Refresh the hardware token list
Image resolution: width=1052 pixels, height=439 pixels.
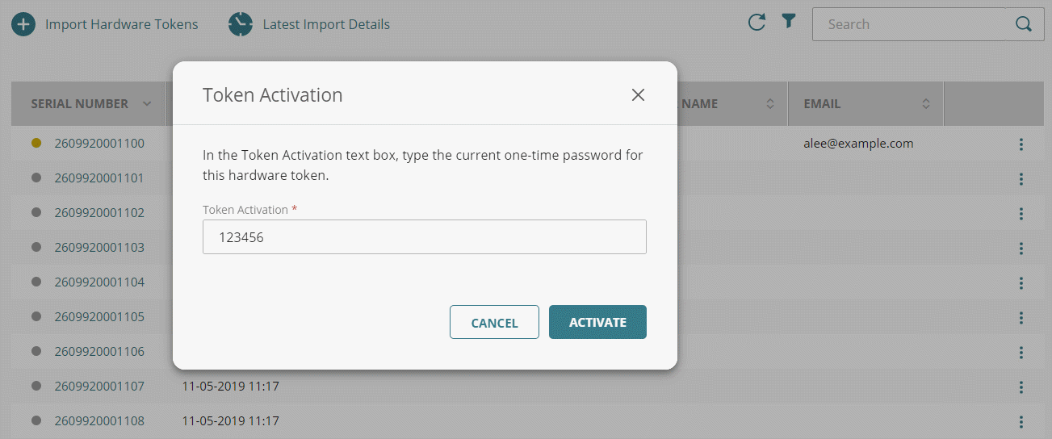coord(757,23)
